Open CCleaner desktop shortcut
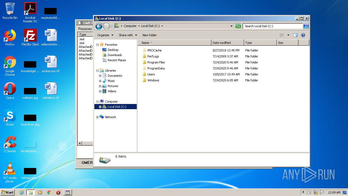 pos(10,144)
